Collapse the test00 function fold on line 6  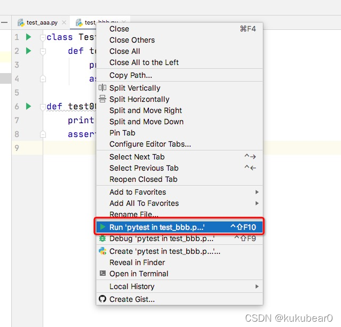coord(43,107)
